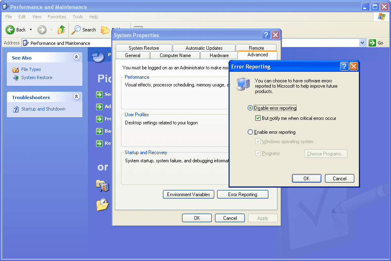Click the green Go arrow icon
Image resolution: width=391 pixels, height=261 pixels.
click(372, 43)
